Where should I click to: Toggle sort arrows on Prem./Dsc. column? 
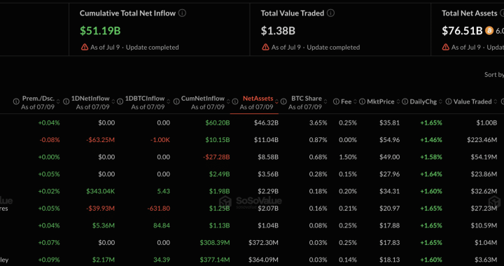58,101
